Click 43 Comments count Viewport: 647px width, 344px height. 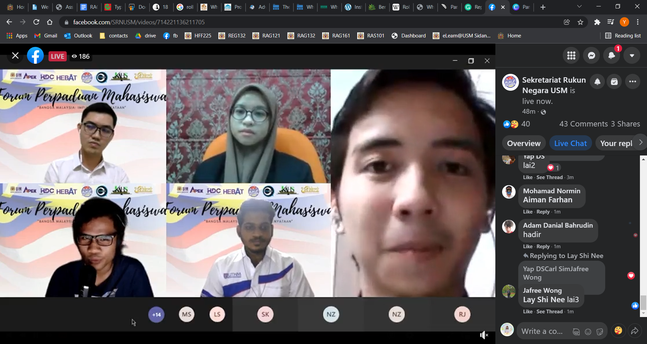[584, 124]
